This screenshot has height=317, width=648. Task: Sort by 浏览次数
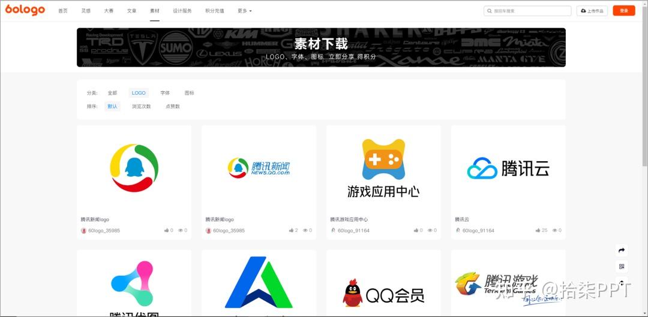(142, 106)
